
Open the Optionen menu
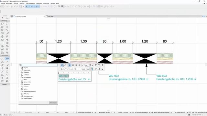(39, 4)
